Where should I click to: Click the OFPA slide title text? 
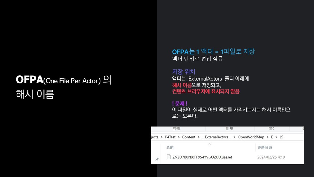63,87
